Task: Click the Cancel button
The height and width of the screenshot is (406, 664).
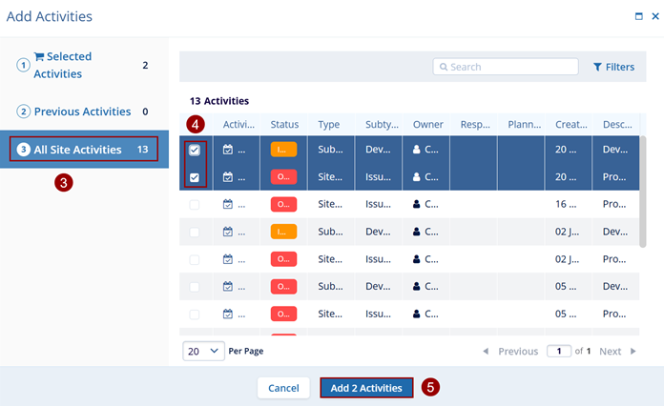Action: coord(283,388)
